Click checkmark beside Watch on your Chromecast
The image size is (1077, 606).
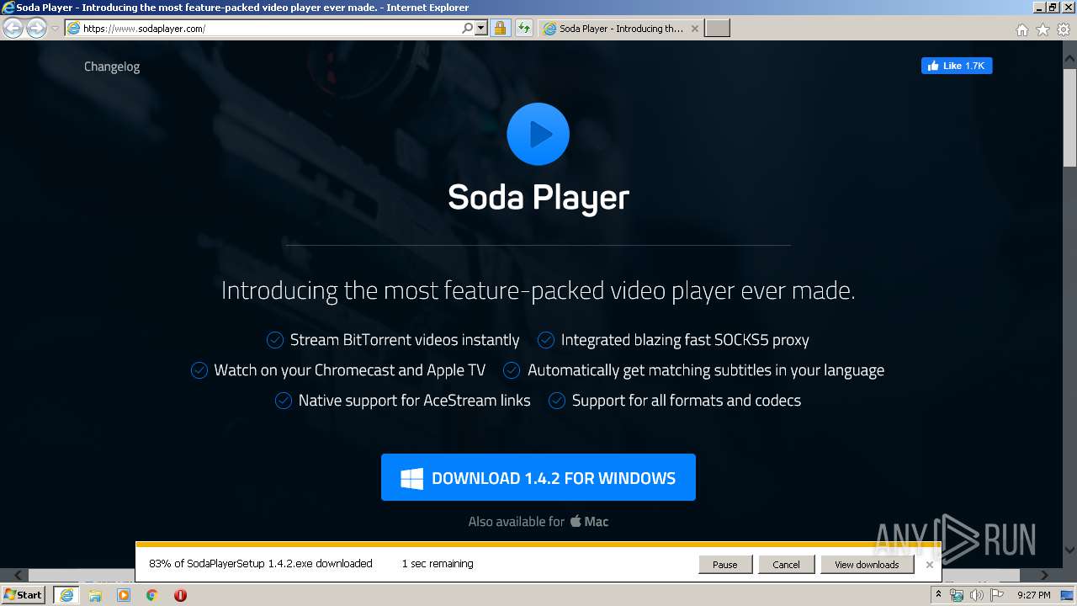point(199,370)
